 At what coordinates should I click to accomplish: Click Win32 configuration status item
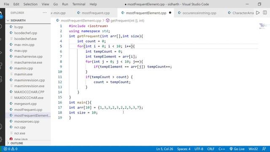coord(253,149)
